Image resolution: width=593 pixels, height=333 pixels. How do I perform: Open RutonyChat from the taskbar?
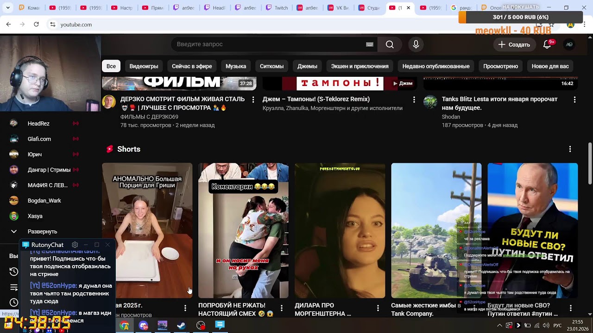click(220, 326)
